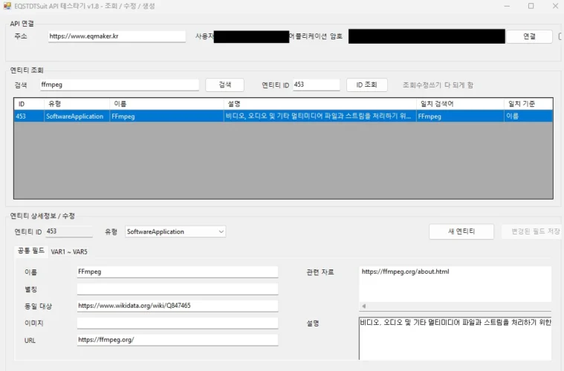This screenshot has width=564, height=371.
Task: Click the 이름 field containing FFmpeg
Action: click(178, 272)
